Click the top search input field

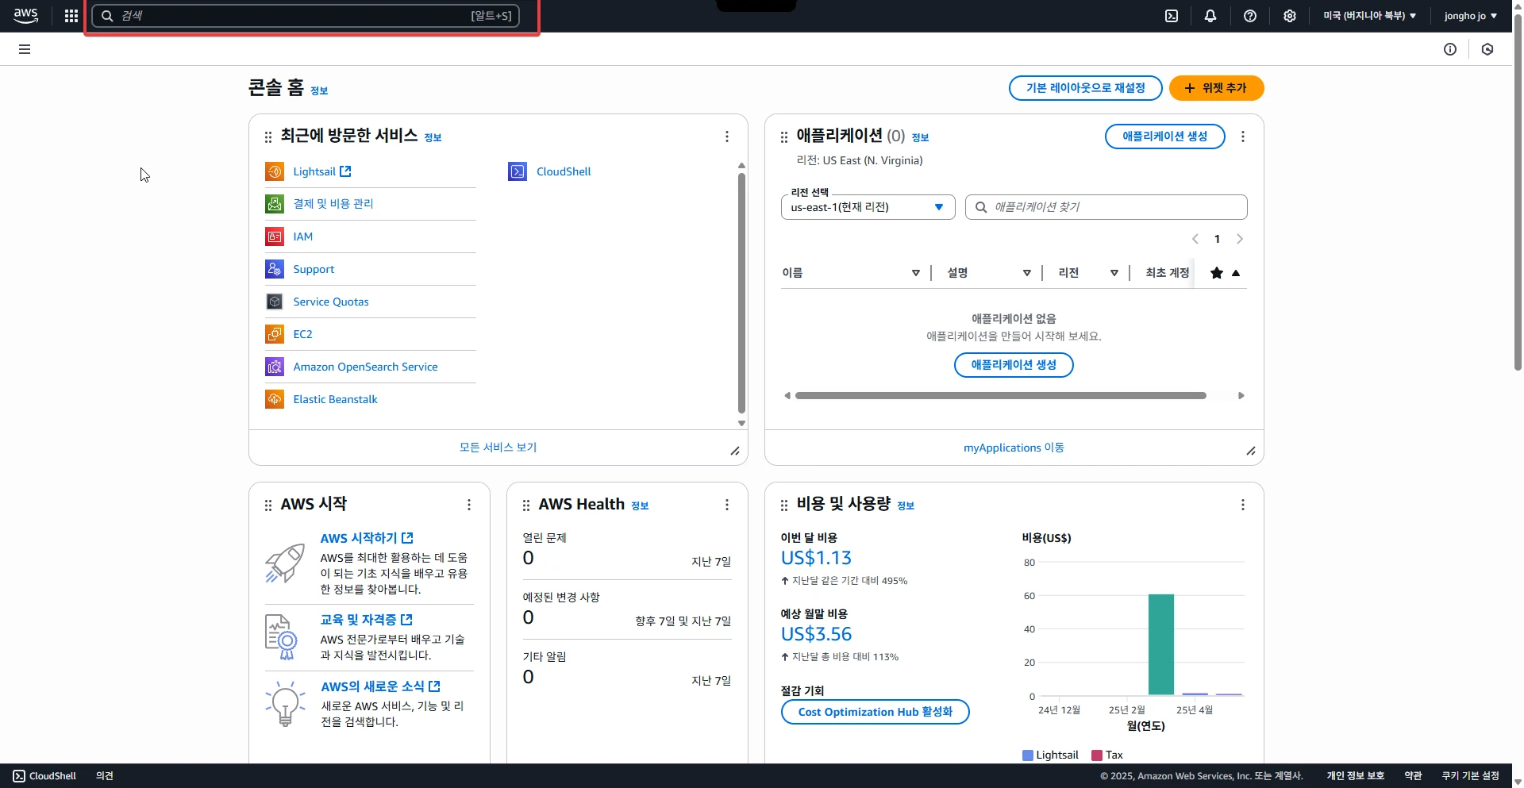tap(306, 16)
